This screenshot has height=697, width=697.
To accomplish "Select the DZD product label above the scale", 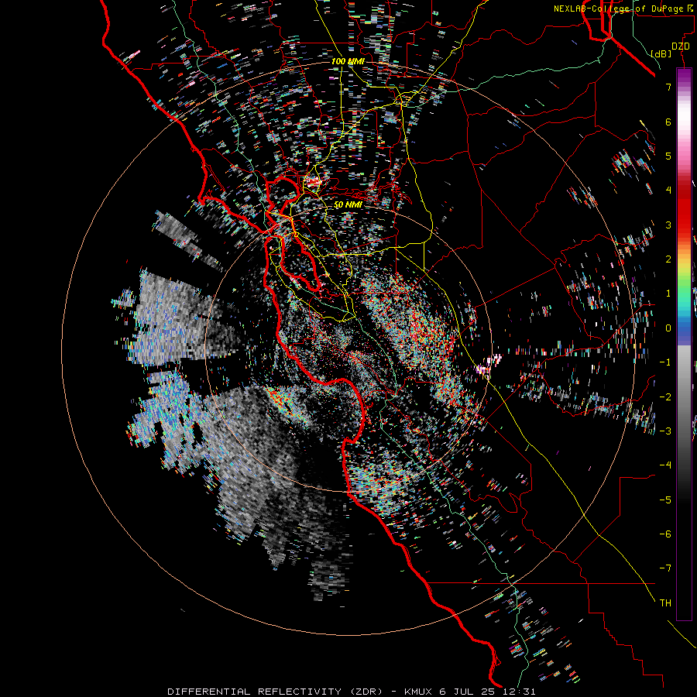I will 681,46.
